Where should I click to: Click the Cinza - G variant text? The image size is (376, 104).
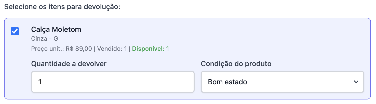pyautogui.click(x=45, y=39)
